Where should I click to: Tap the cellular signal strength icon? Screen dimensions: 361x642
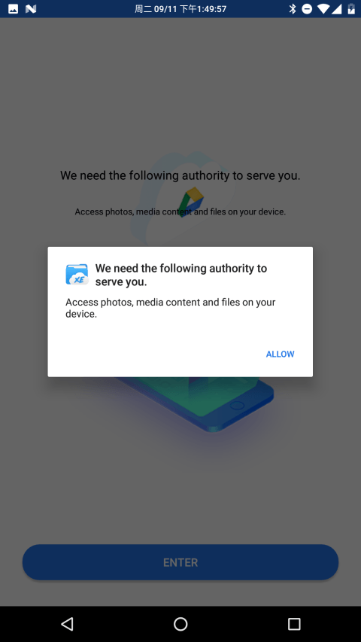pyautogui.click(x=336, y=8)
